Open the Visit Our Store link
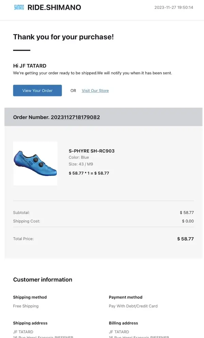 click(x=95, y=91)
